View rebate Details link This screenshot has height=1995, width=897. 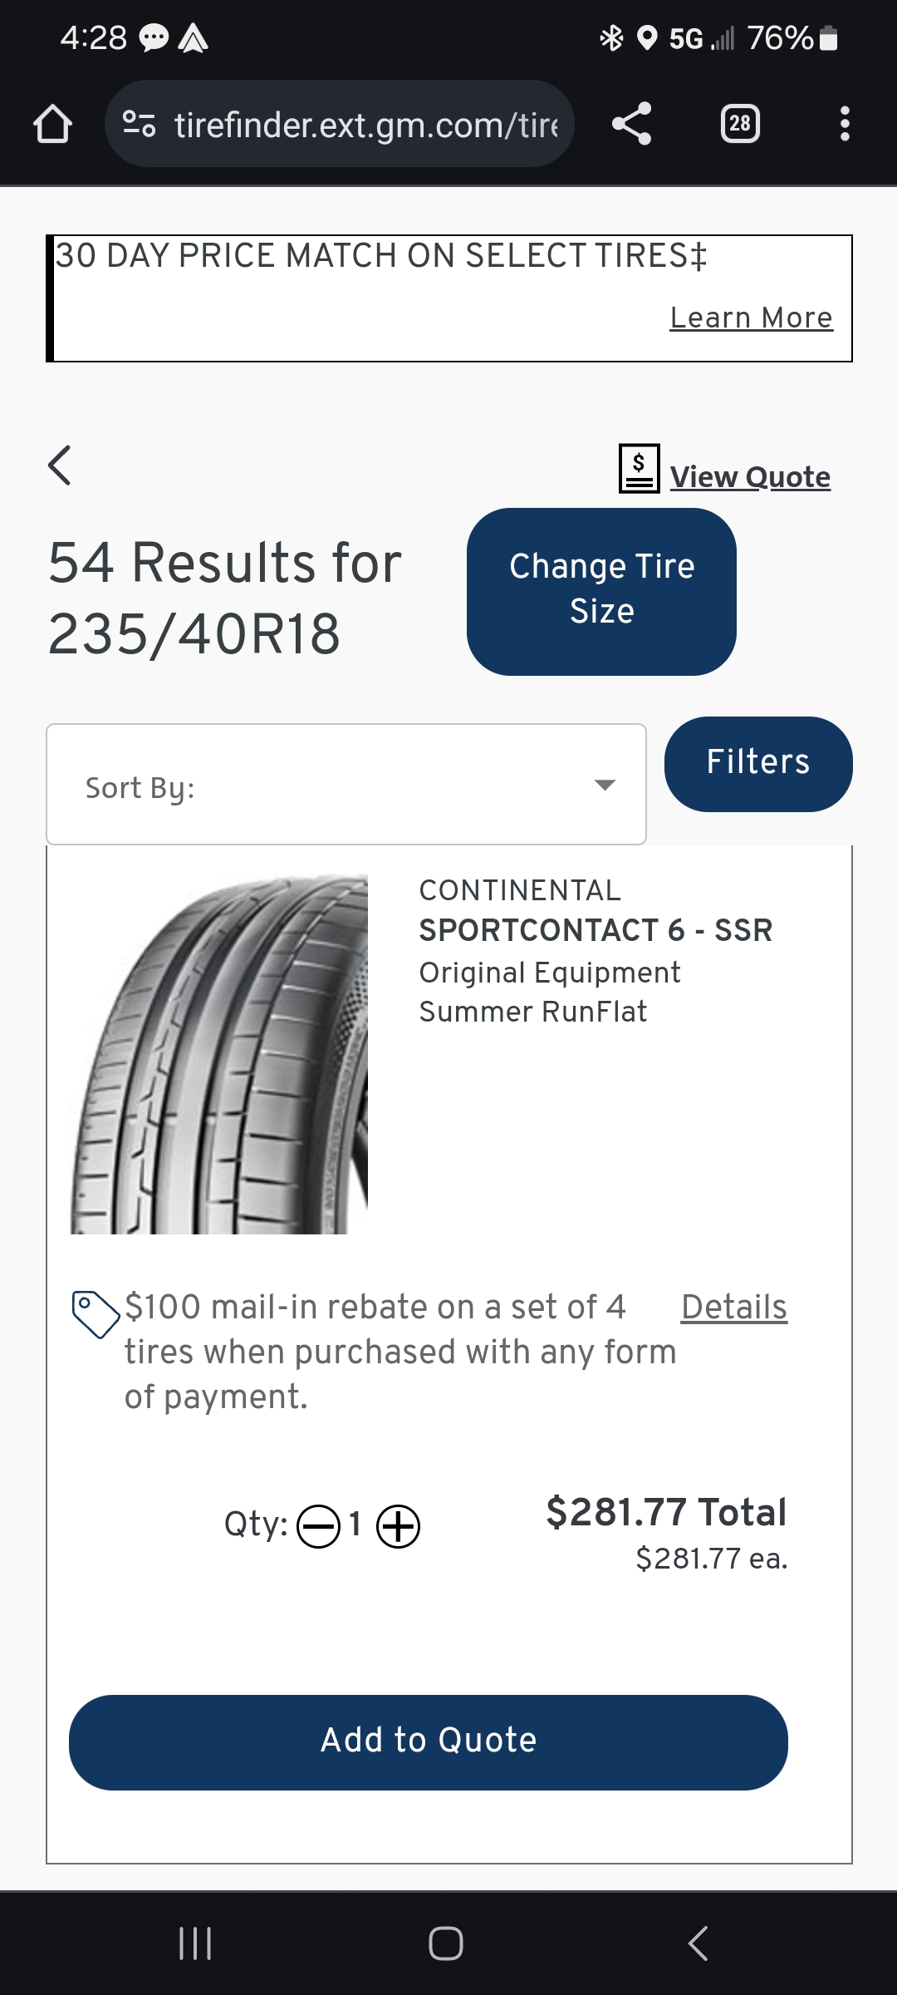[x=733, y=1307]
